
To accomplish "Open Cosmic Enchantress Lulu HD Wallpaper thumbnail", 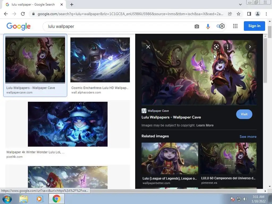I will [x=100, y=60].
